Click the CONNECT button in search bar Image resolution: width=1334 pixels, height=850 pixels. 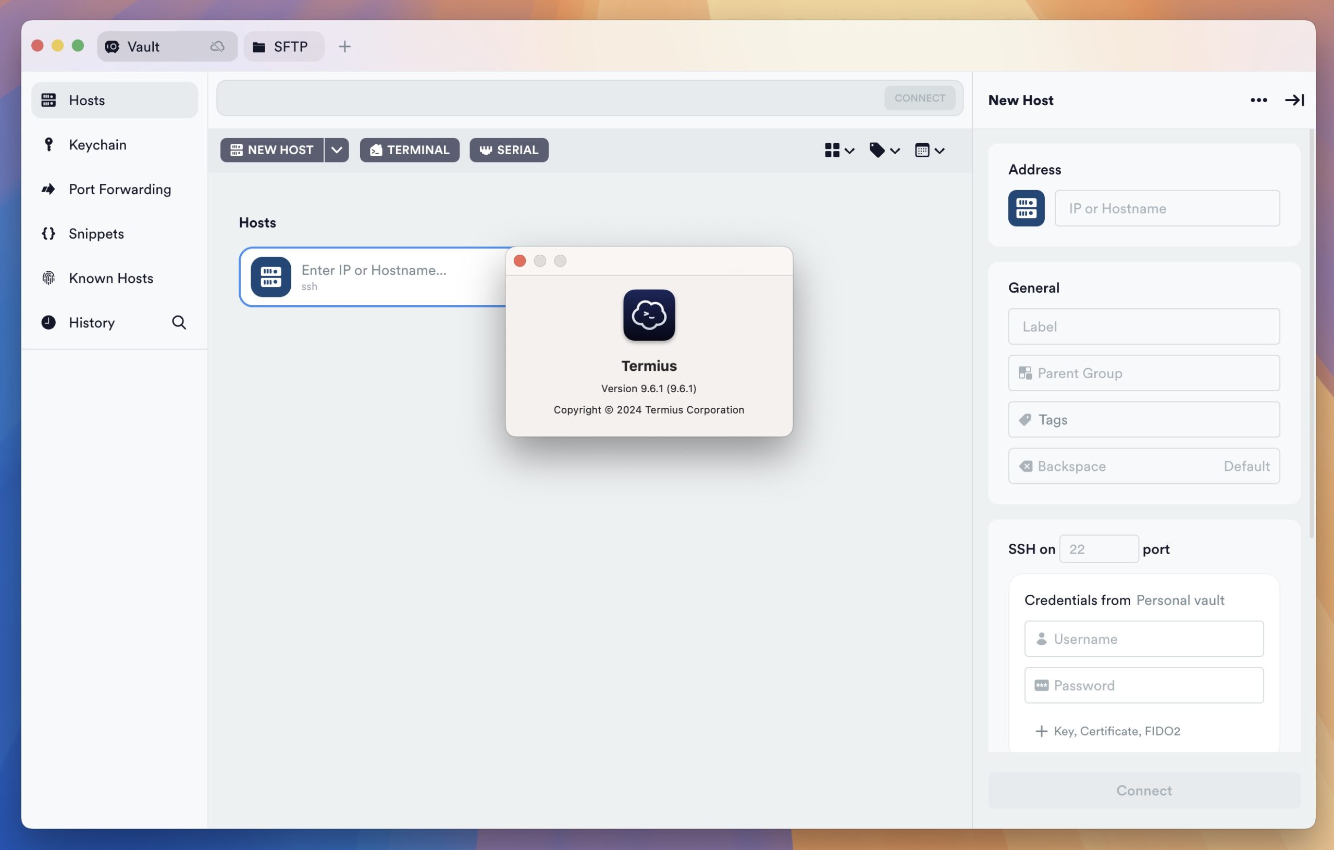[920, 98]
